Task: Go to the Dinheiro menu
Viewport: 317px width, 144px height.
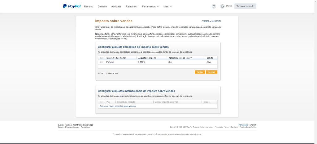Action: 102,6
